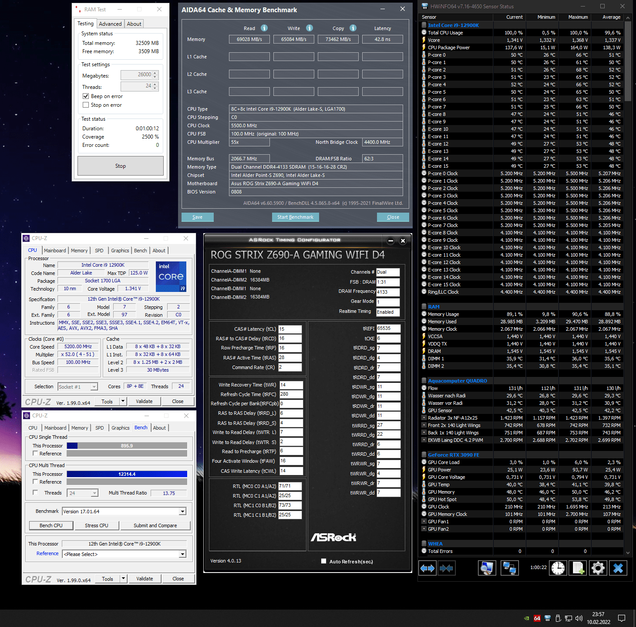The image size is (636, 627).
Task: Click Memory Read value 69028 MB/s
Action: click(249, 39)
